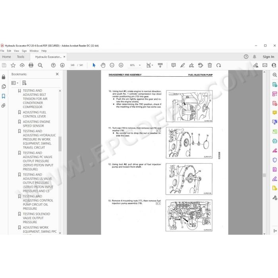Open bookmark TESTING SOLENOID VALVE OUTPUT PRESSURE

tap(37, 218)
